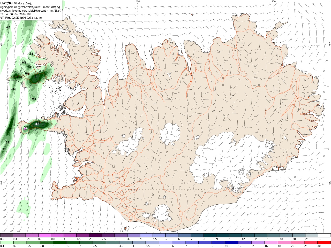This screenshot has height=248, width=331.
Task: Pick the lower legend swatch starting at 2.5
Action: click(99, 243)
